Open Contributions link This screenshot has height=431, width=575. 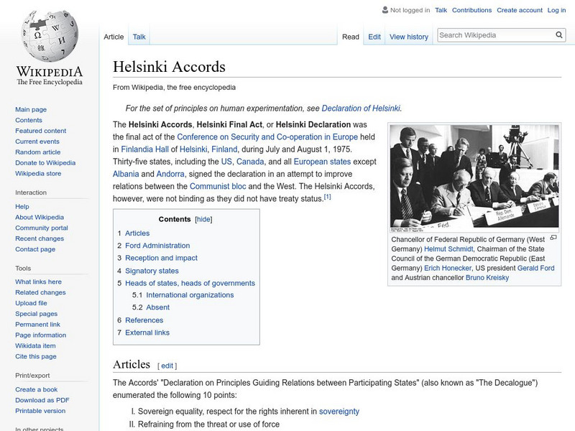[471, 10]
